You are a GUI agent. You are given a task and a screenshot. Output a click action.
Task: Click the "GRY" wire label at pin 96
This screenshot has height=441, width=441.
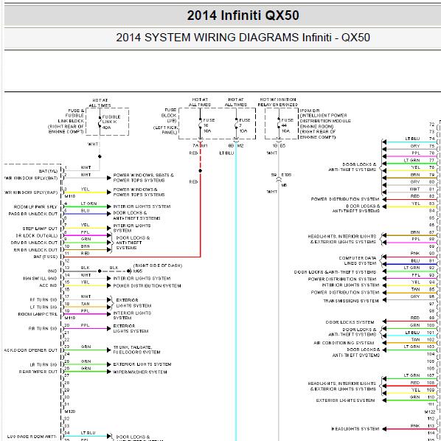415,296
